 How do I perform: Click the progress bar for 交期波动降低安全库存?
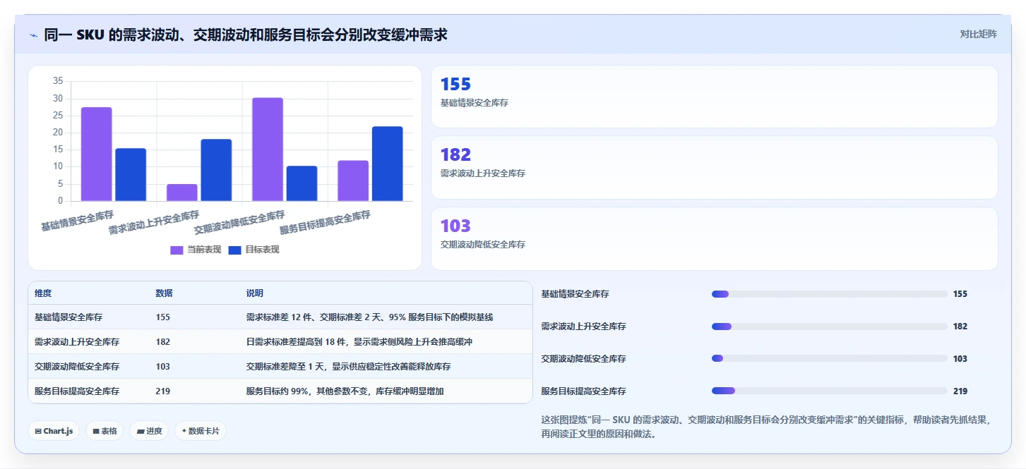point(829,359)
